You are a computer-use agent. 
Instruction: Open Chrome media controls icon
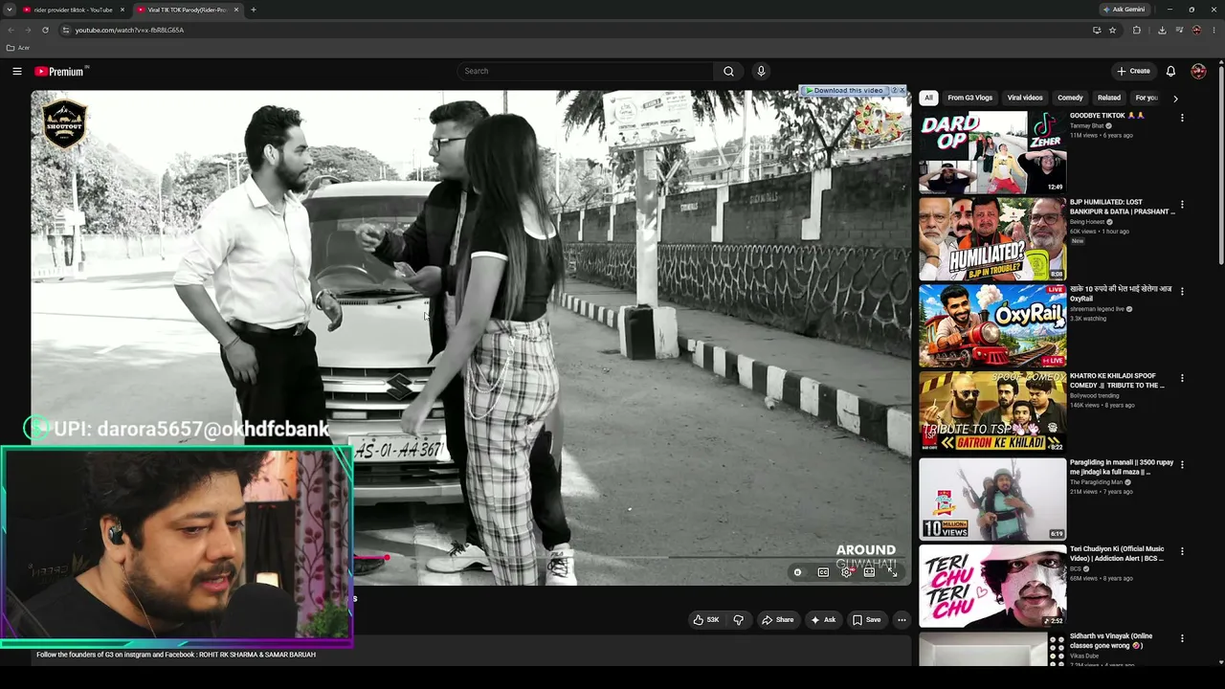[x=1179, y=30]
